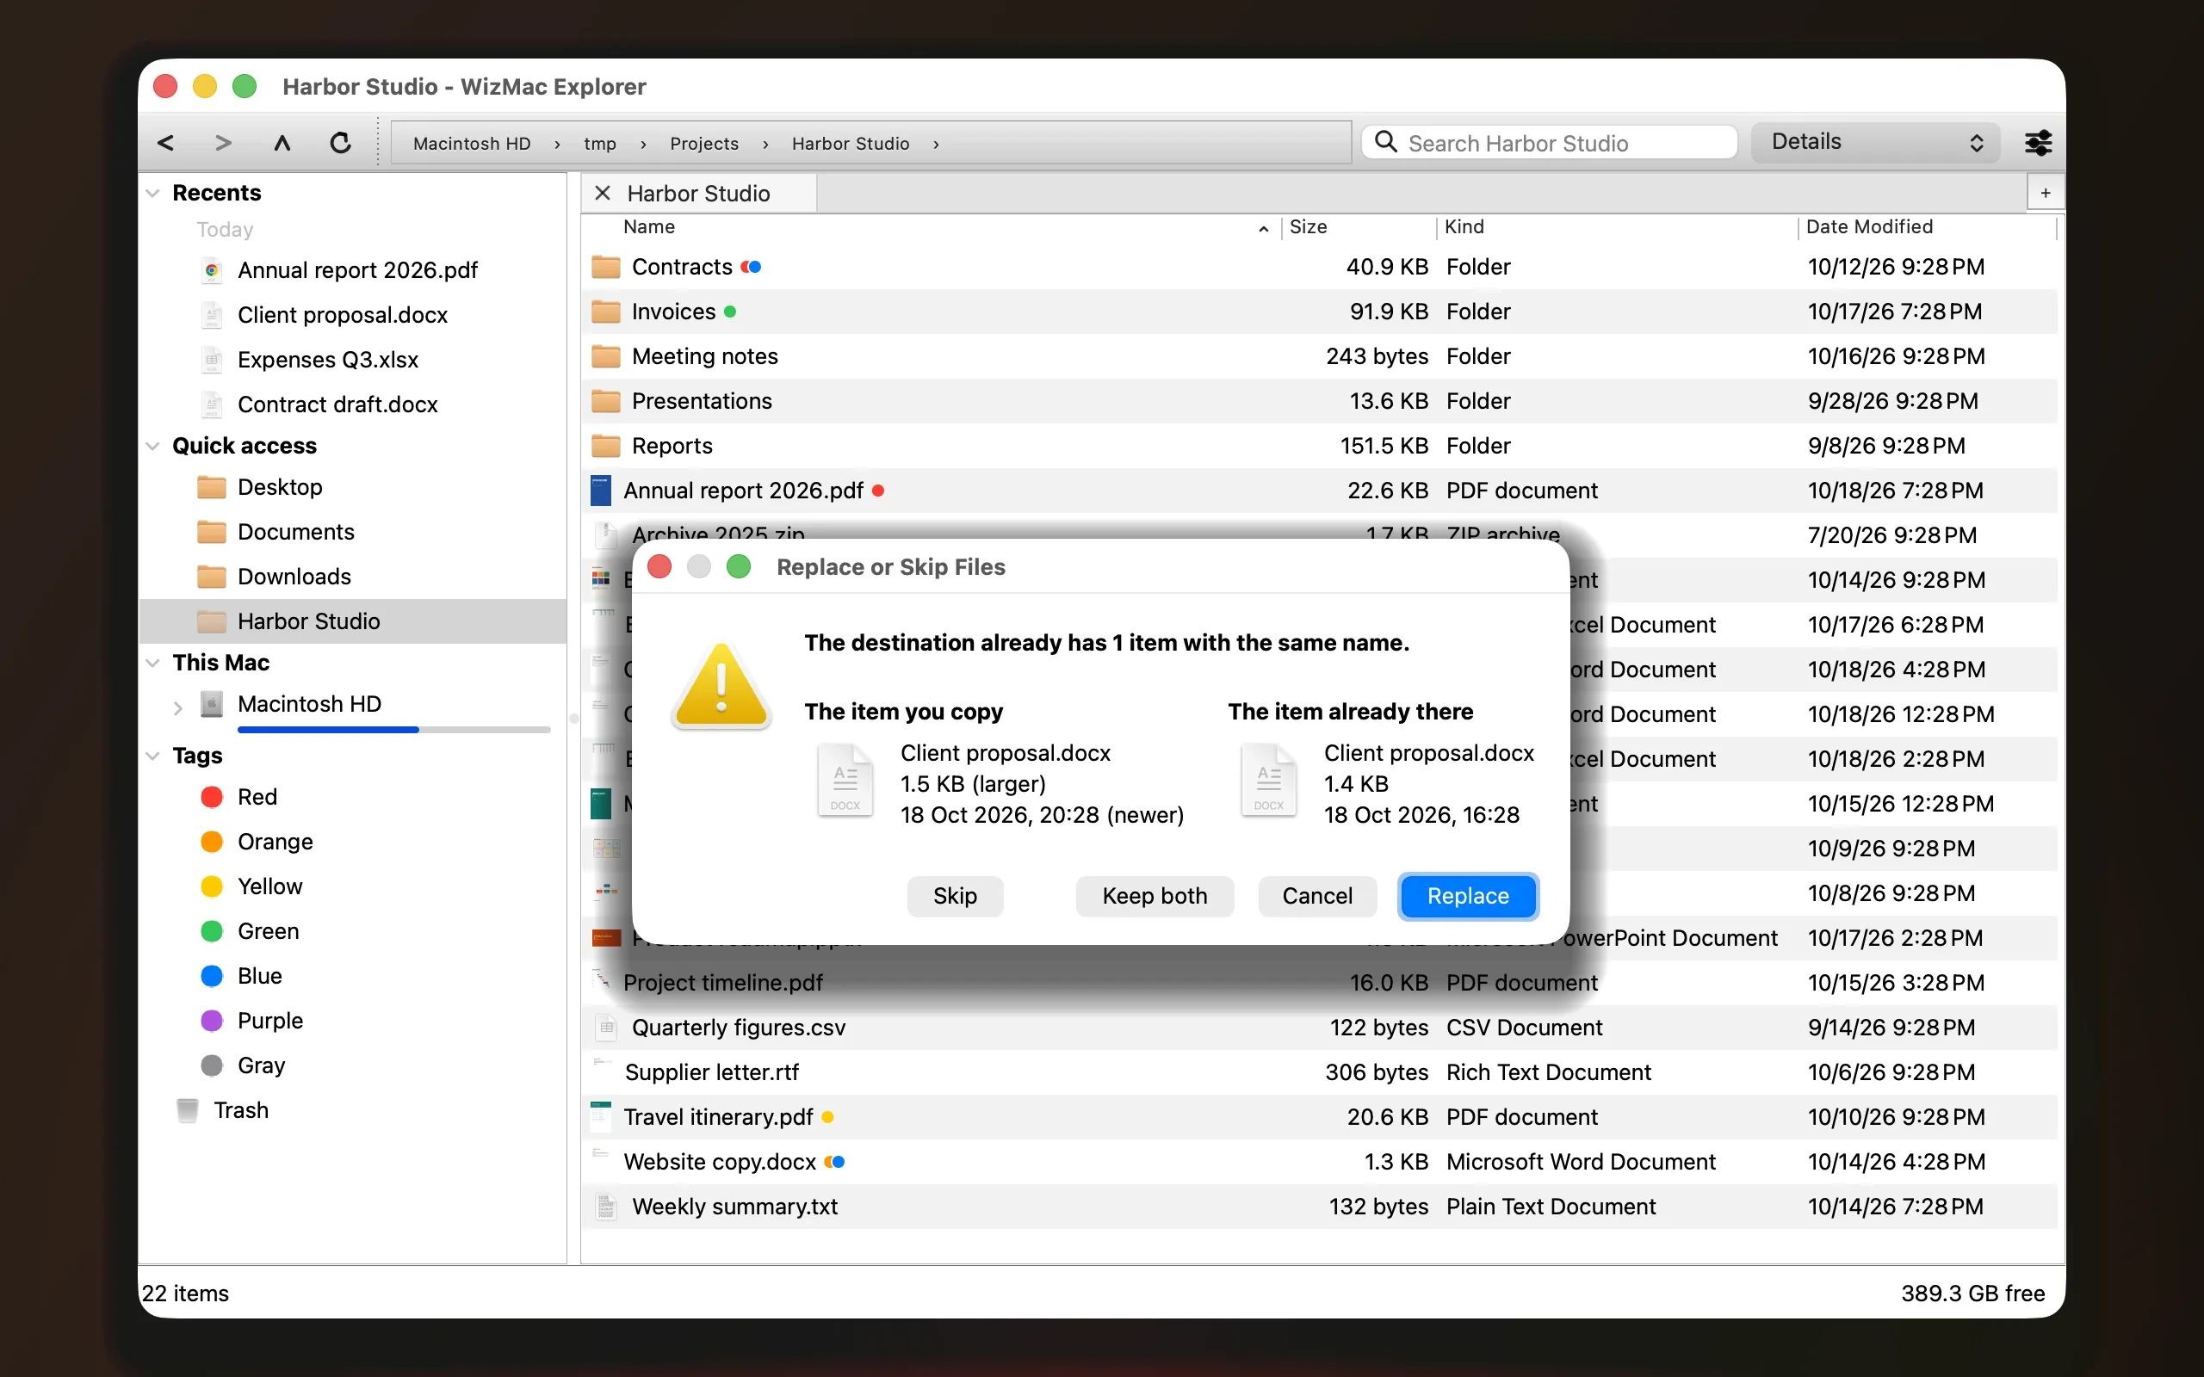
Task: Choose Keep both in the dialog
Action: pyautogui.click(x=1154, y=896)
